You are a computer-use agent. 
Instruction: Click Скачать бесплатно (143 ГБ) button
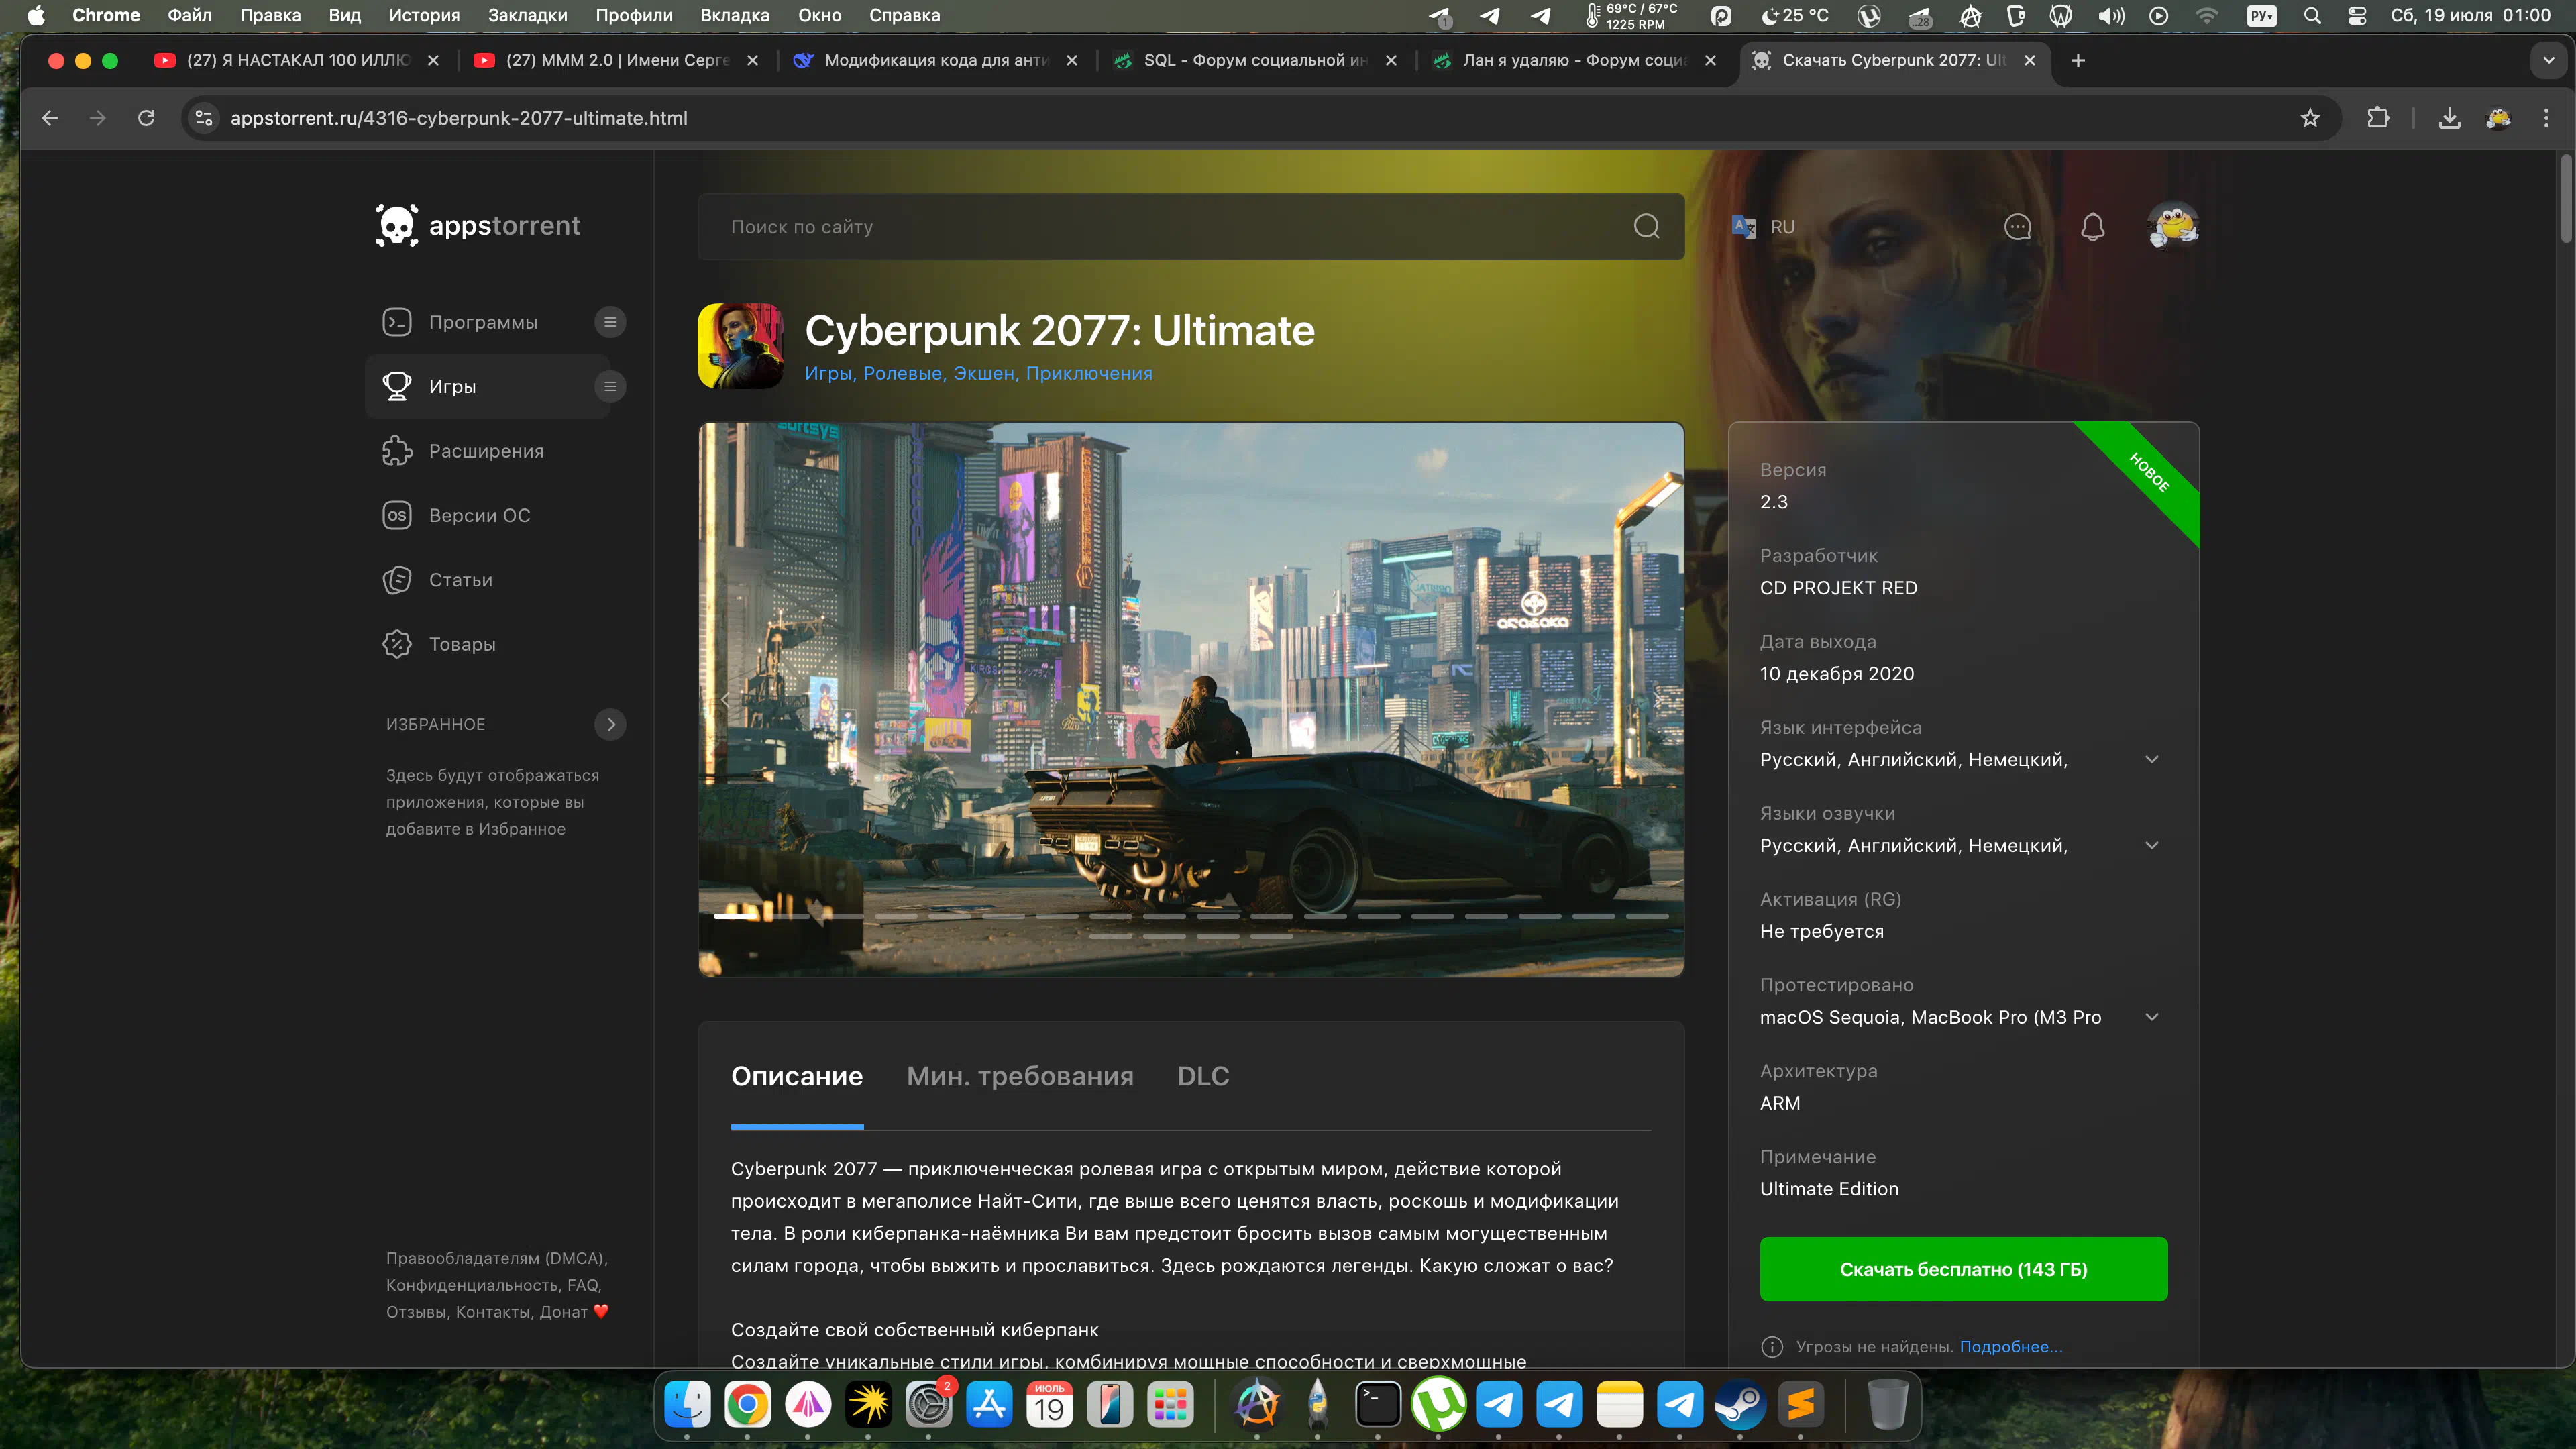(1963, 1269)
